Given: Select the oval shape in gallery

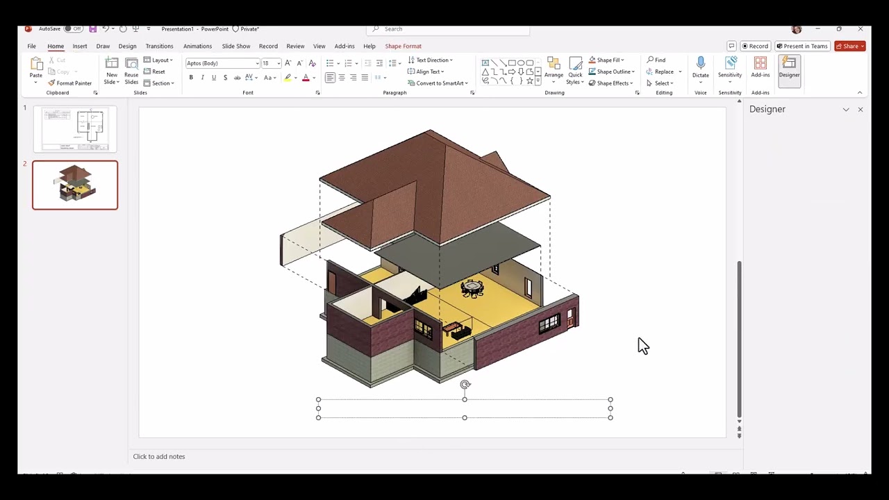Looking at the screenshot, I should click(x=521, y=62).
